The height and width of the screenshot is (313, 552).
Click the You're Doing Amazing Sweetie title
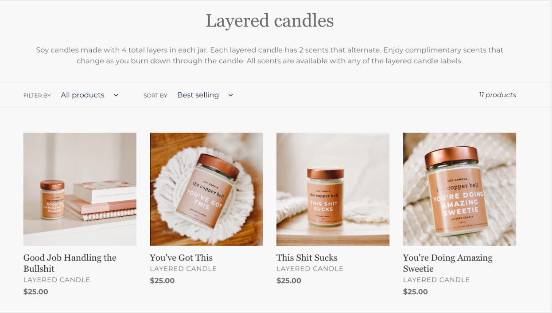(448, 263)
